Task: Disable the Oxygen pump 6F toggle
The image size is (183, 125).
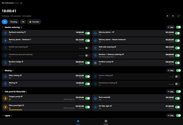Action: pyautogui.click(x=88, y=98)
